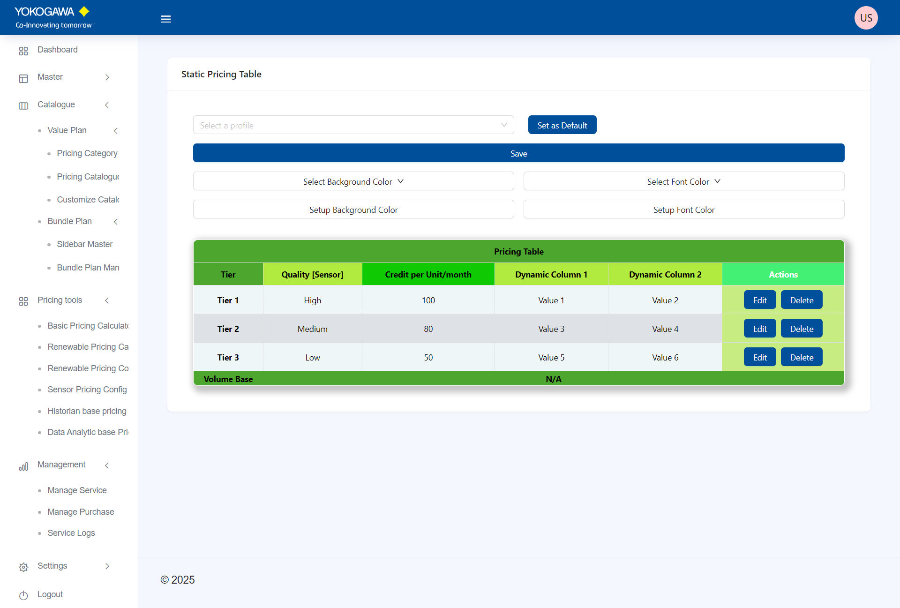Click the Pricing tools grid icon
900x608 pixels.
pyautogui.click(x=23, y=301)
